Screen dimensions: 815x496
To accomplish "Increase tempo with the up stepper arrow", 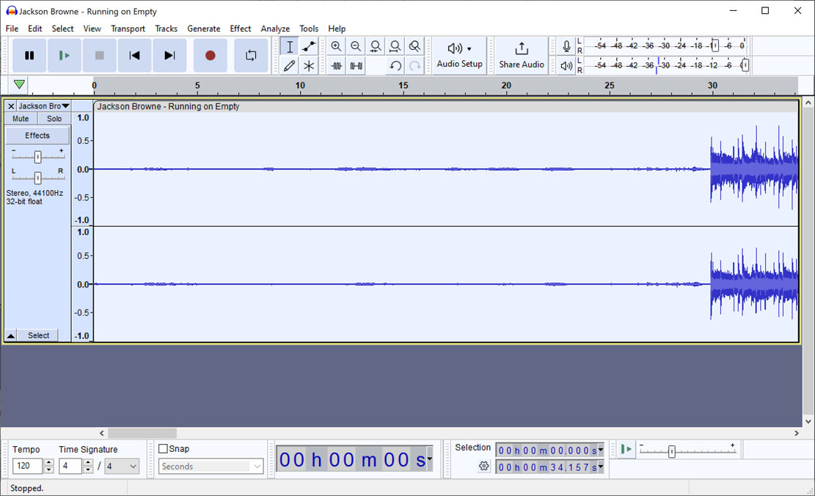I will (48, 462).
